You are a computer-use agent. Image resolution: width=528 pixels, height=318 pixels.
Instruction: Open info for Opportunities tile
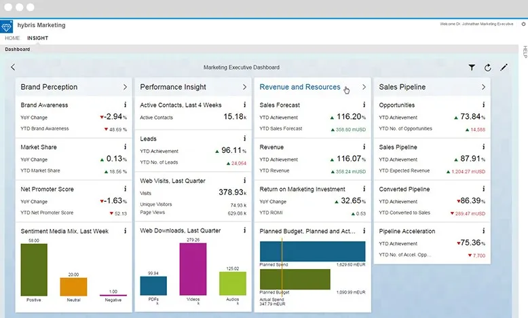(484, 105)
